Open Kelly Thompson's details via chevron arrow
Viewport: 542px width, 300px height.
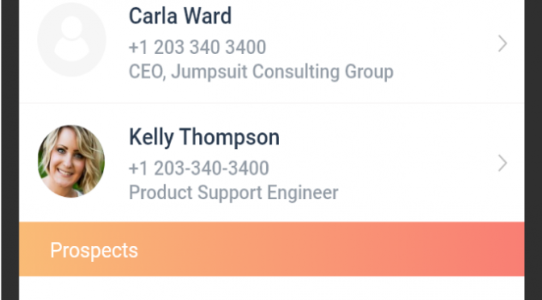pyautogui.click(x=502, y=163)
